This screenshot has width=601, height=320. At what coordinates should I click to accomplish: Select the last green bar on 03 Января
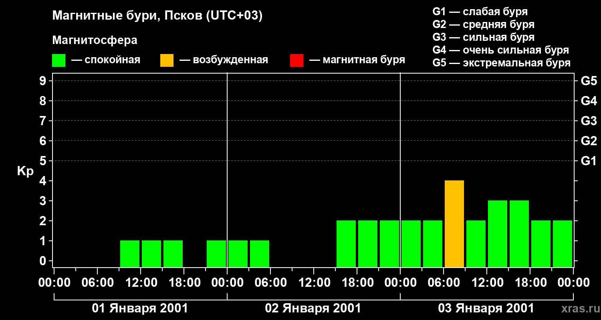[x=562, y=244]
